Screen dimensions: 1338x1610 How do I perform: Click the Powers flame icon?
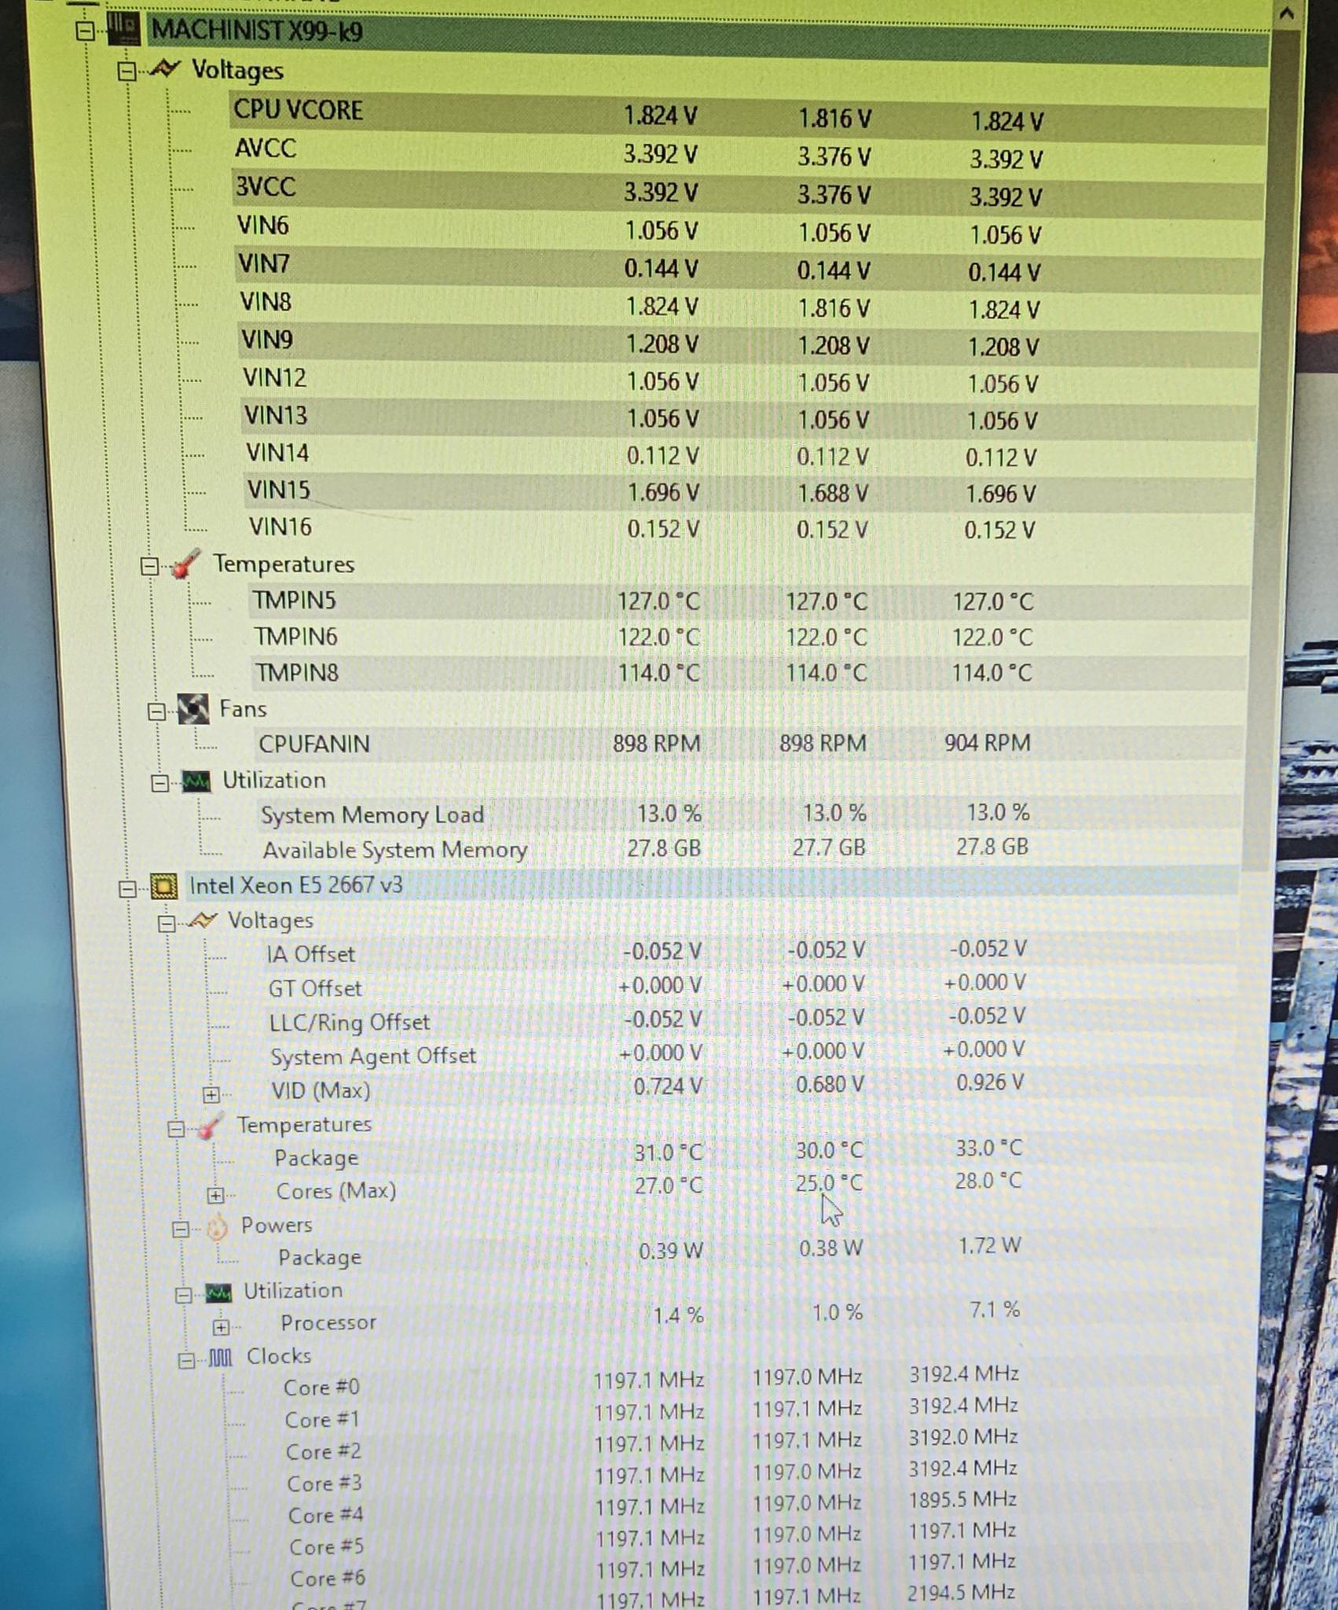(217, 1227)
